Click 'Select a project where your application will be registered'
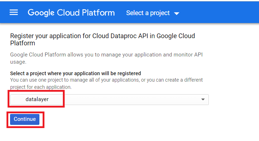 coord(75,73)
